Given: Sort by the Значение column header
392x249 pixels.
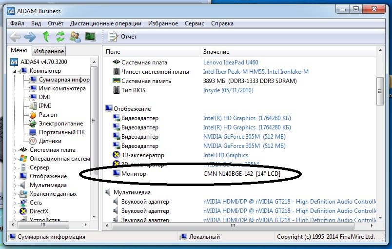Looking at the screenshot, I should 288,52.
